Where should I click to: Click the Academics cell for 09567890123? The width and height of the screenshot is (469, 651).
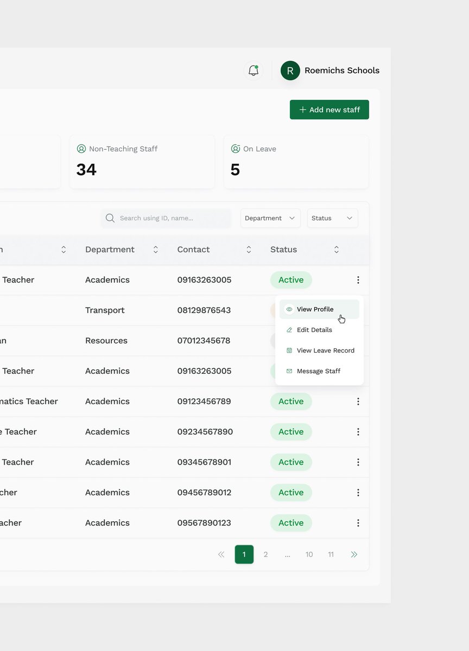click(x=107, y=523)
